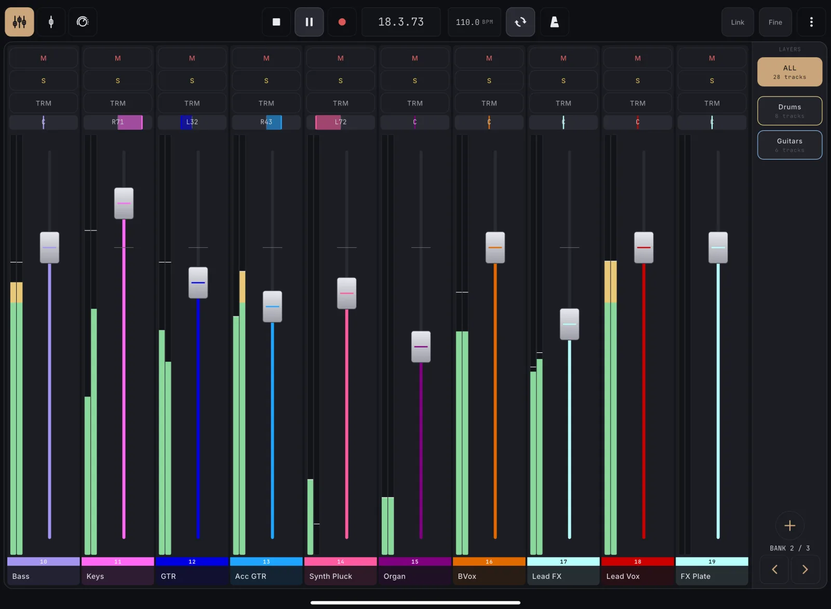Click the Organ volume fader handle

(421, 347)
